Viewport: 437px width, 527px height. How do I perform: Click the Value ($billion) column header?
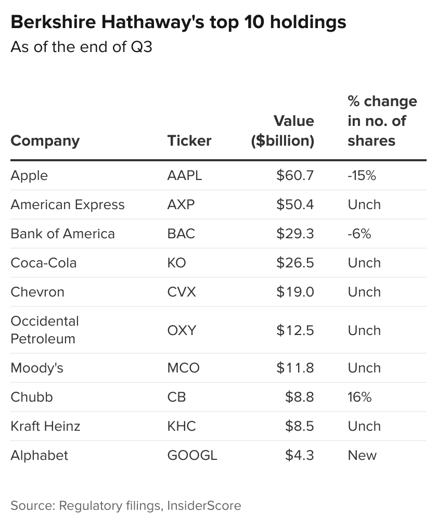coord(282,131)
